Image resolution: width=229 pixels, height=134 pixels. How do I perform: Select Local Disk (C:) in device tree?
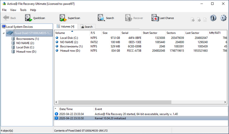25,47
